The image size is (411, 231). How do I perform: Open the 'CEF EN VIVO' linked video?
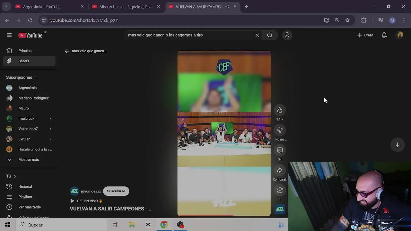click(x=86, y=201)
